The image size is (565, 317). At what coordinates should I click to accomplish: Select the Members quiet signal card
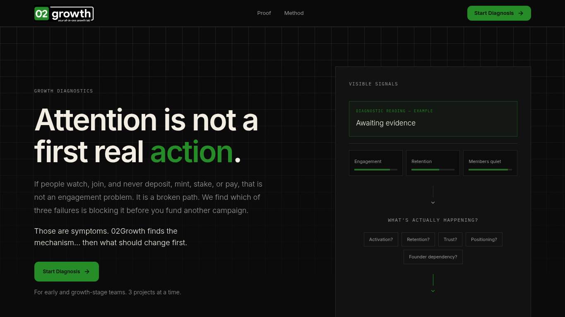click(x=490, y=163)
